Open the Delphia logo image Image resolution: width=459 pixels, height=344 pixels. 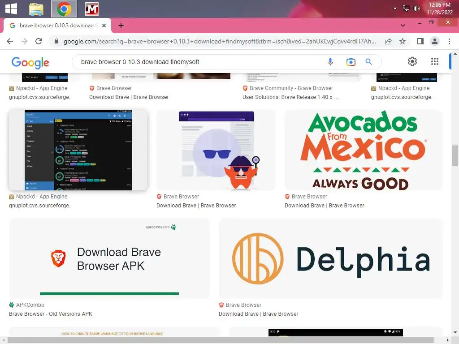click(330, 258)
